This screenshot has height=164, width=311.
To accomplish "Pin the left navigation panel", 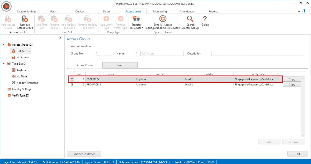I will click(x=60, y=38).
